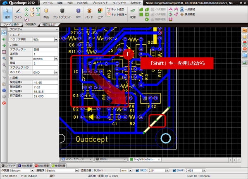Image resolution: width=248 pixels, height=179 pixels.
Task: Activate the 配線 routing tool
Action: (133, 14)
